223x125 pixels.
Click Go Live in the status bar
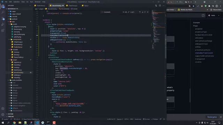coord(146,119)
